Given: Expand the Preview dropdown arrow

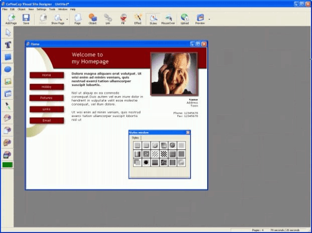Looking at the screenshot, I should [209, 19].
